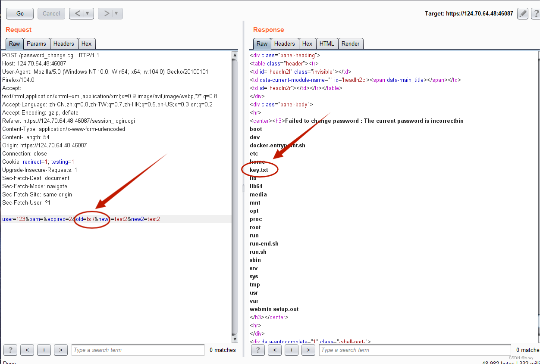This screenshot has width=540, height=364.
Task: Click plus options button in request search
Action: click(44, 350)
